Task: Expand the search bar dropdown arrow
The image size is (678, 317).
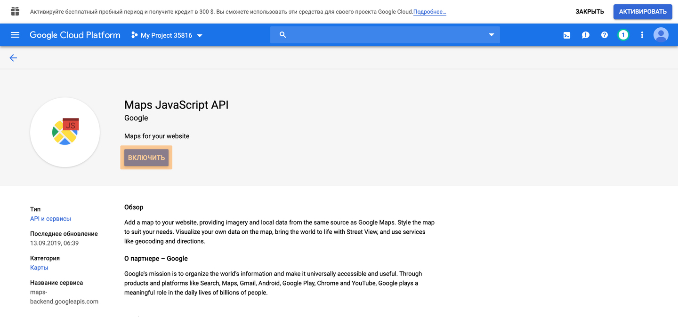Action: pyautogui.click(x=491, y=35)
